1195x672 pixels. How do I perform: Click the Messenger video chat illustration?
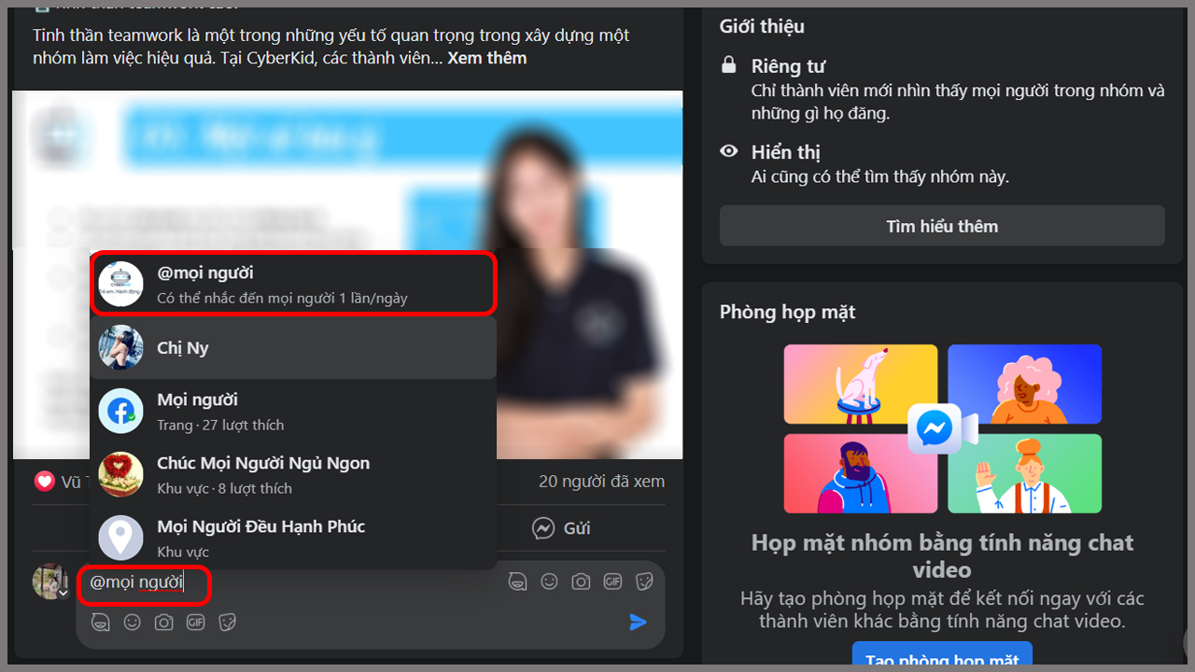click(x=942, y=428)
